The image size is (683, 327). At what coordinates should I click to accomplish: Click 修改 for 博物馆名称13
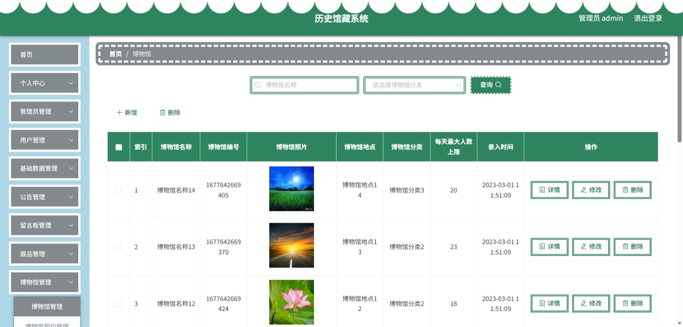591,247
